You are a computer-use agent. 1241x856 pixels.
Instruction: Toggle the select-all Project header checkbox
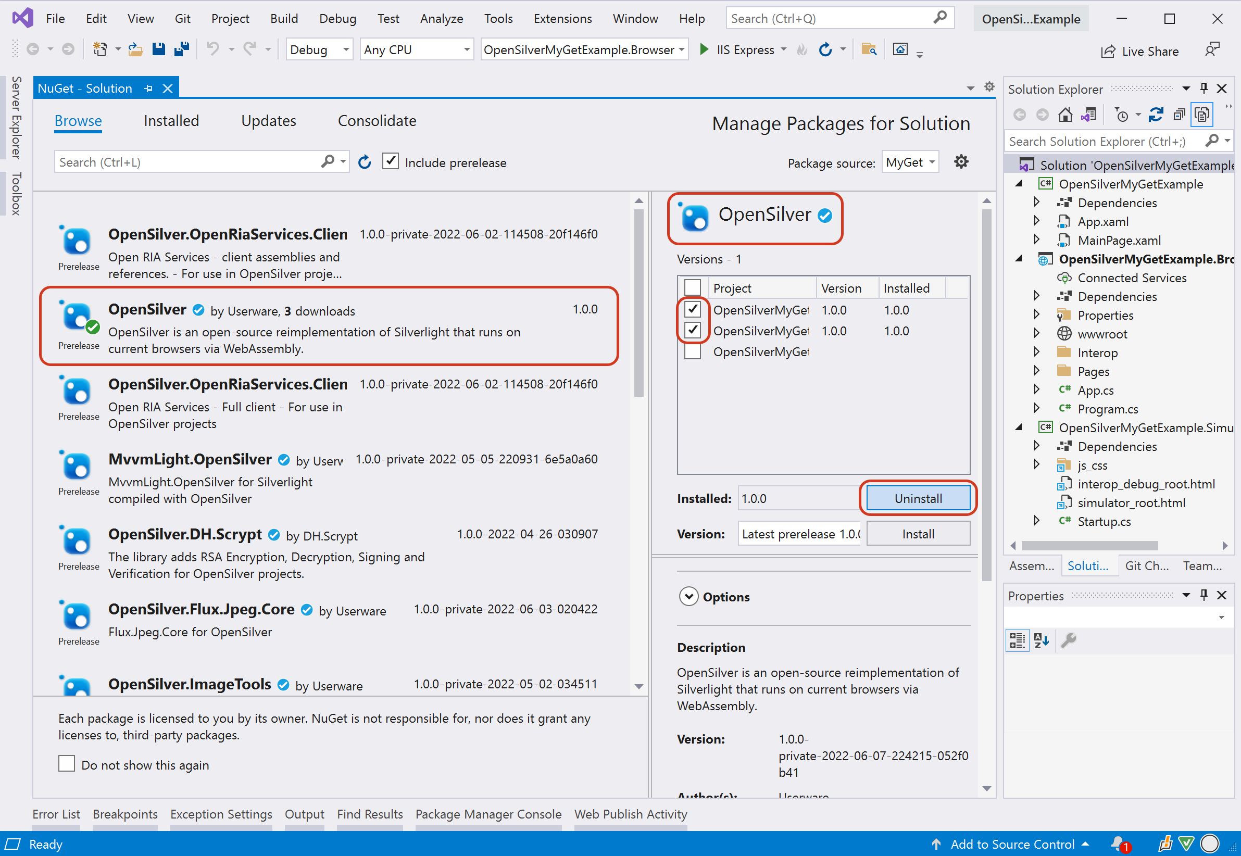click(692, 287)
